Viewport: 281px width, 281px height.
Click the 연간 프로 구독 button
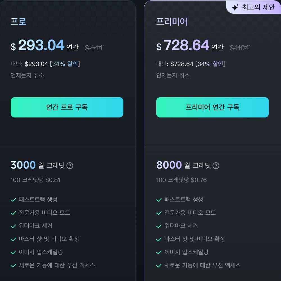click(67, 107)
